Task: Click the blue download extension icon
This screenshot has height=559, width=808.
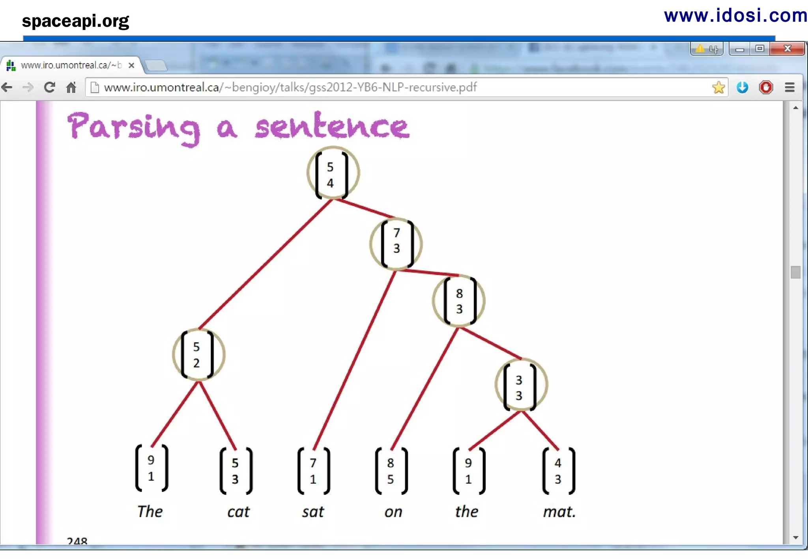Action: click(742, 87)
